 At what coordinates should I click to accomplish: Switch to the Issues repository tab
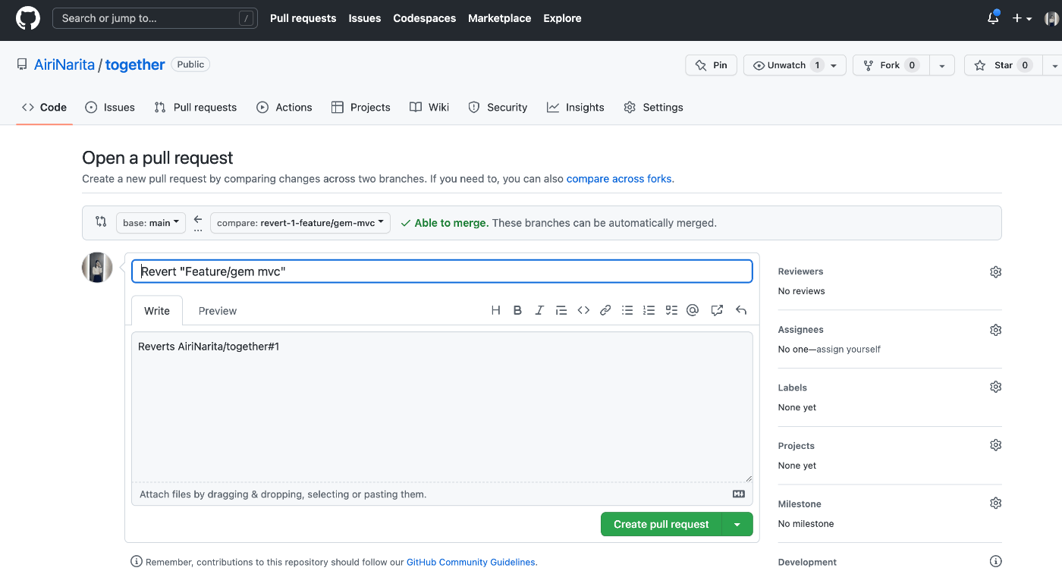coord(110,107)
